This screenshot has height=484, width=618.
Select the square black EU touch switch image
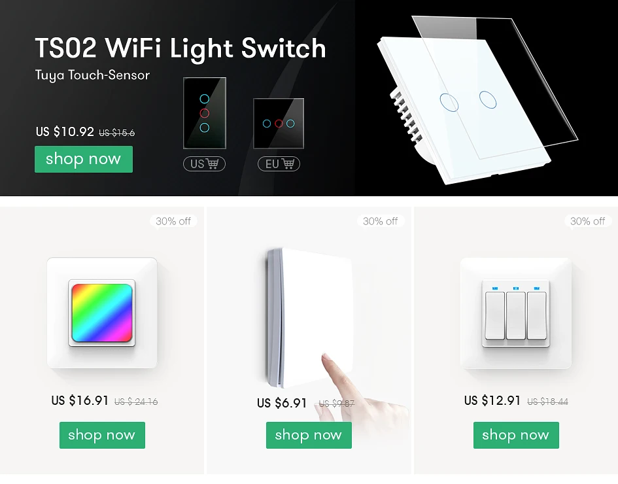[279, 124]
